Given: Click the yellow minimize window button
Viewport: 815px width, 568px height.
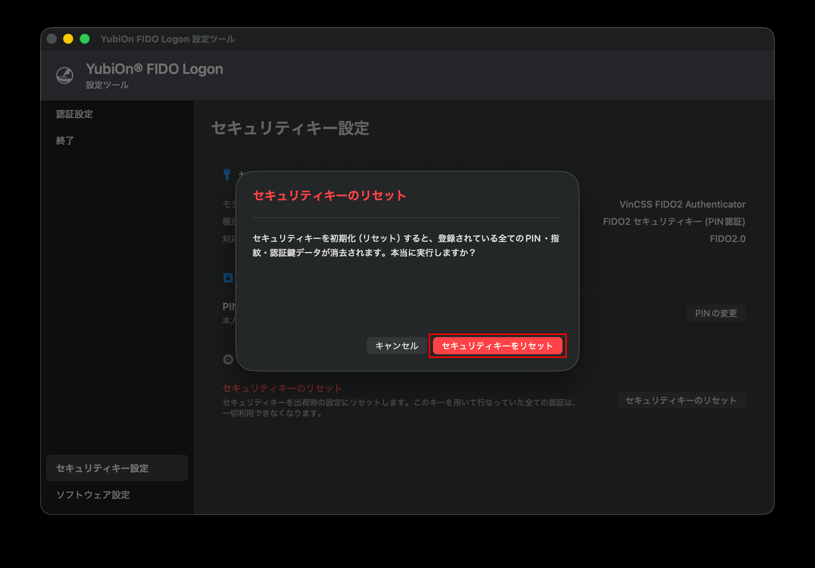Looking at the screenshot, I should pyautogui.click(x=68, y=39).
